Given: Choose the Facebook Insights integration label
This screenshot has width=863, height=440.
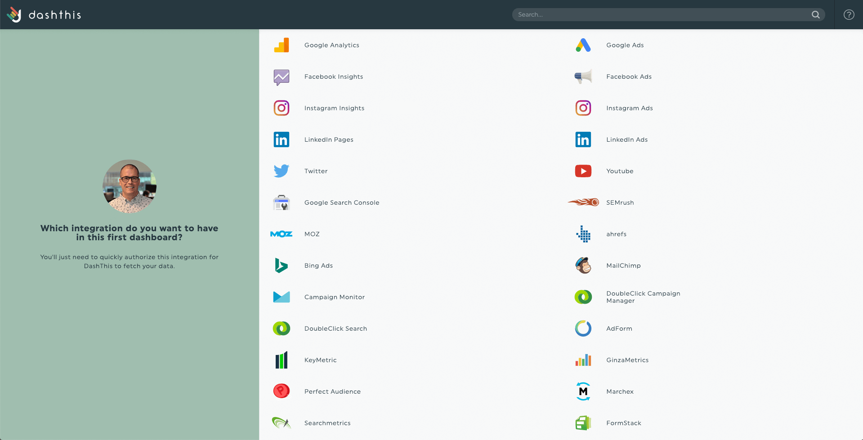Looking at the screenshot, I should pos(334,76).
